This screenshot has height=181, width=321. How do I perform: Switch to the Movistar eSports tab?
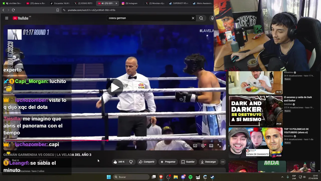pyautogui.click(x=155, y=3)
